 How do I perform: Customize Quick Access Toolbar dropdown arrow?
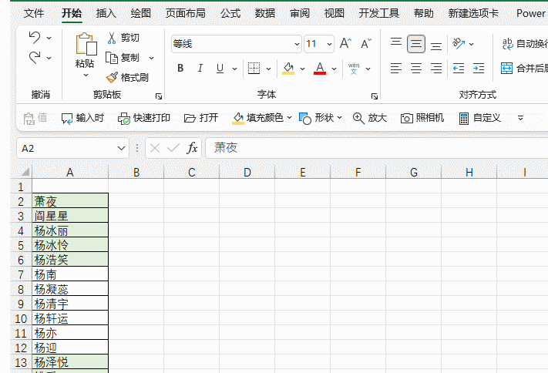tap(520, 118)
